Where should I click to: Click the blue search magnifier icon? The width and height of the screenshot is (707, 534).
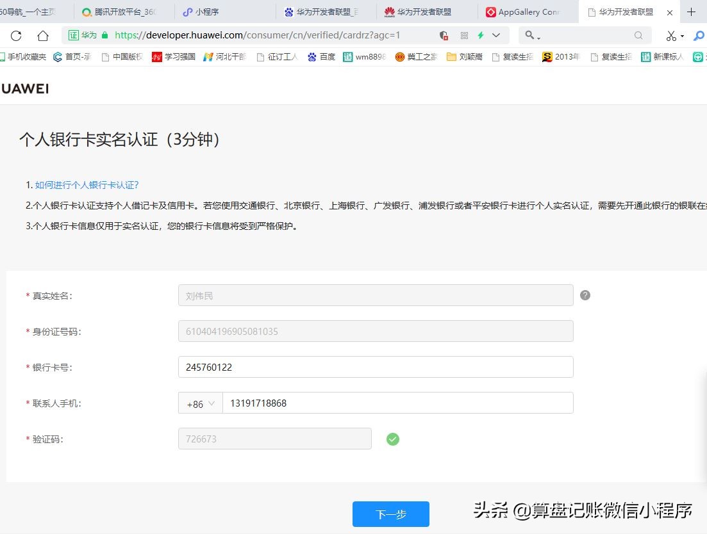(x=699, y=36)
